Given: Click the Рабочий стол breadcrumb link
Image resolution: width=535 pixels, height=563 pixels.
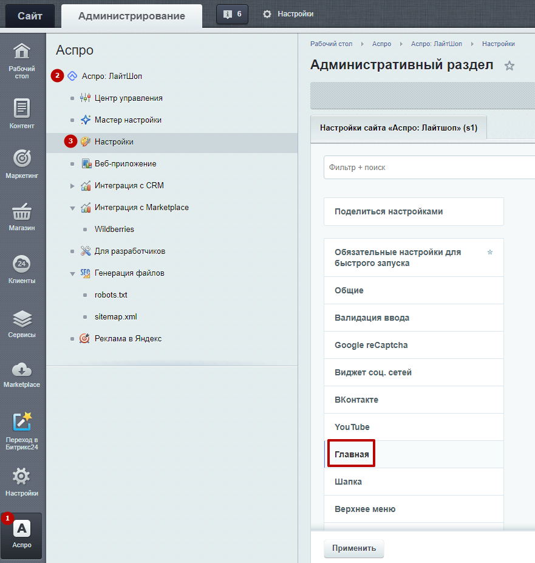Looking at the screenshot, I should tap(331, 44).
